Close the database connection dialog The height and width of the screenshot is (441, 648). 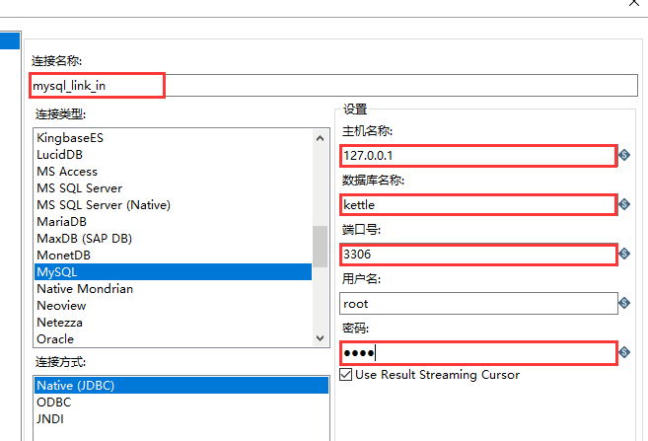(634, 3)
